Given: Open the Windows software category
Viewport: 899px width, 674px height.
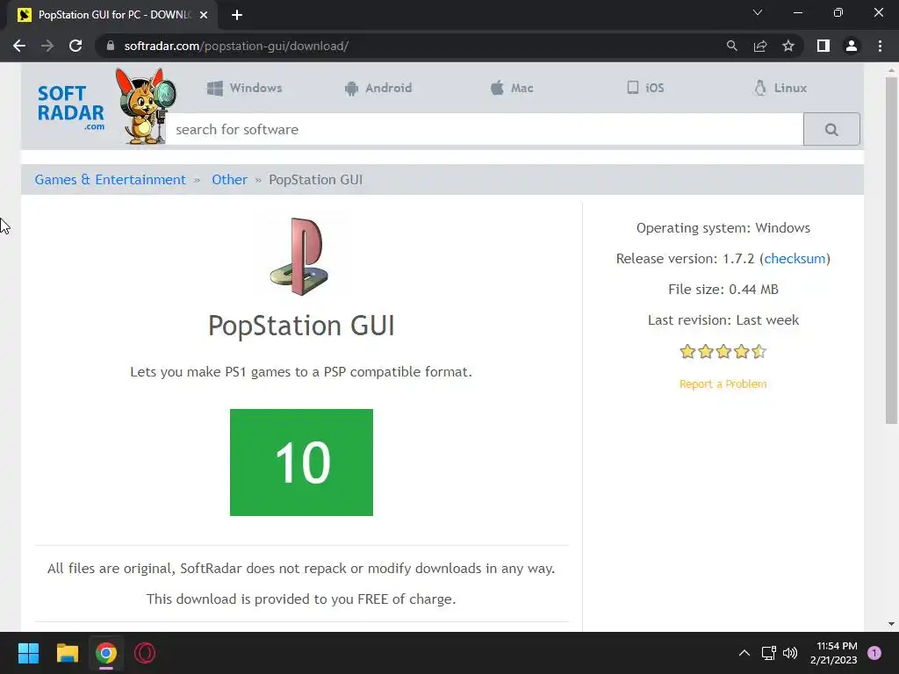Looking at the screenshot, I should tap(244, 88).
